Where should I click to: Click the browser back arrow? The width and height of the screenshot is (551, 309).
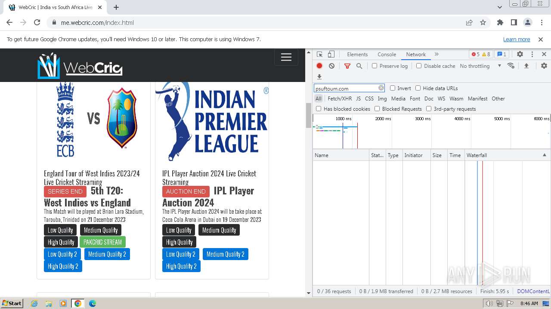[9, 23]
